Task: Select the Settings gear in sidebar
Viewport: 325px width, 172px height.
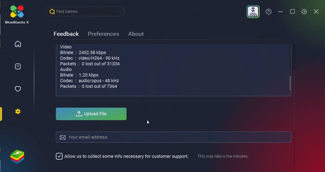Action: tap(18, 112)
